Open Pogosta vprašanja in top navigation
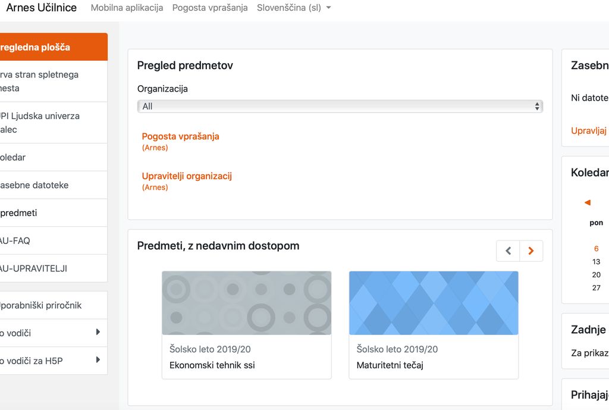 tap(210, 8)
